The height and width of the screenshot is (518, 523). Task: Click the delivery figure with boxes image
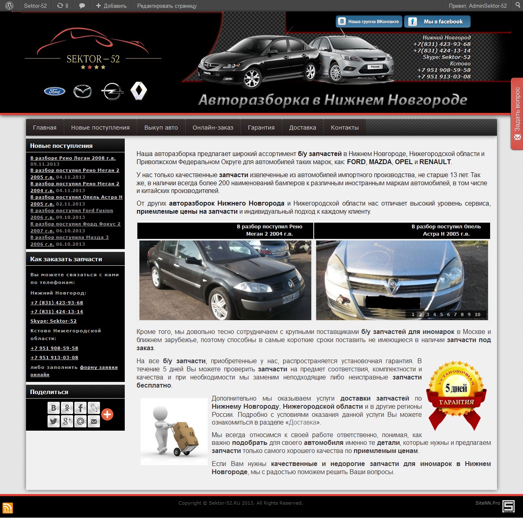(174, 431)
